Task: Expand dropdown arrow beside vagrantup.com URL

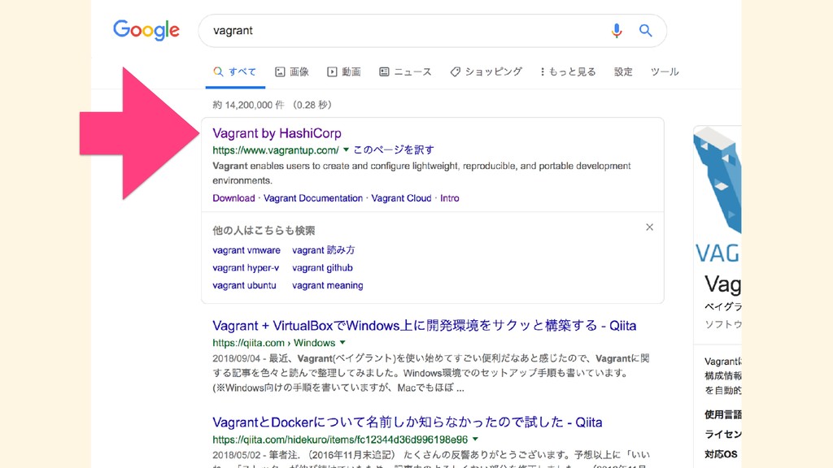Action: [x=346, y=149]
